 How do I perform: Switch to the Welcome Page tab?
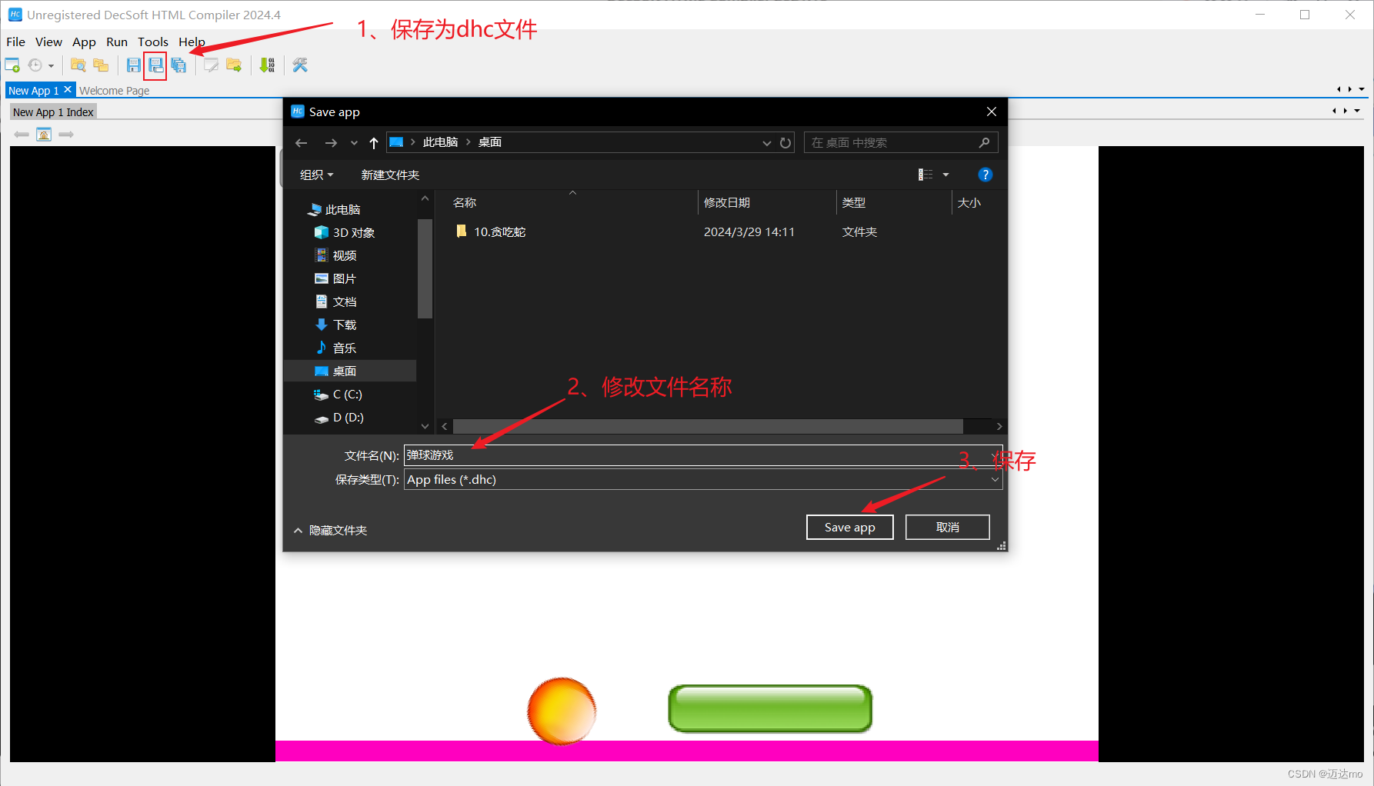click(x=114, y=90)
